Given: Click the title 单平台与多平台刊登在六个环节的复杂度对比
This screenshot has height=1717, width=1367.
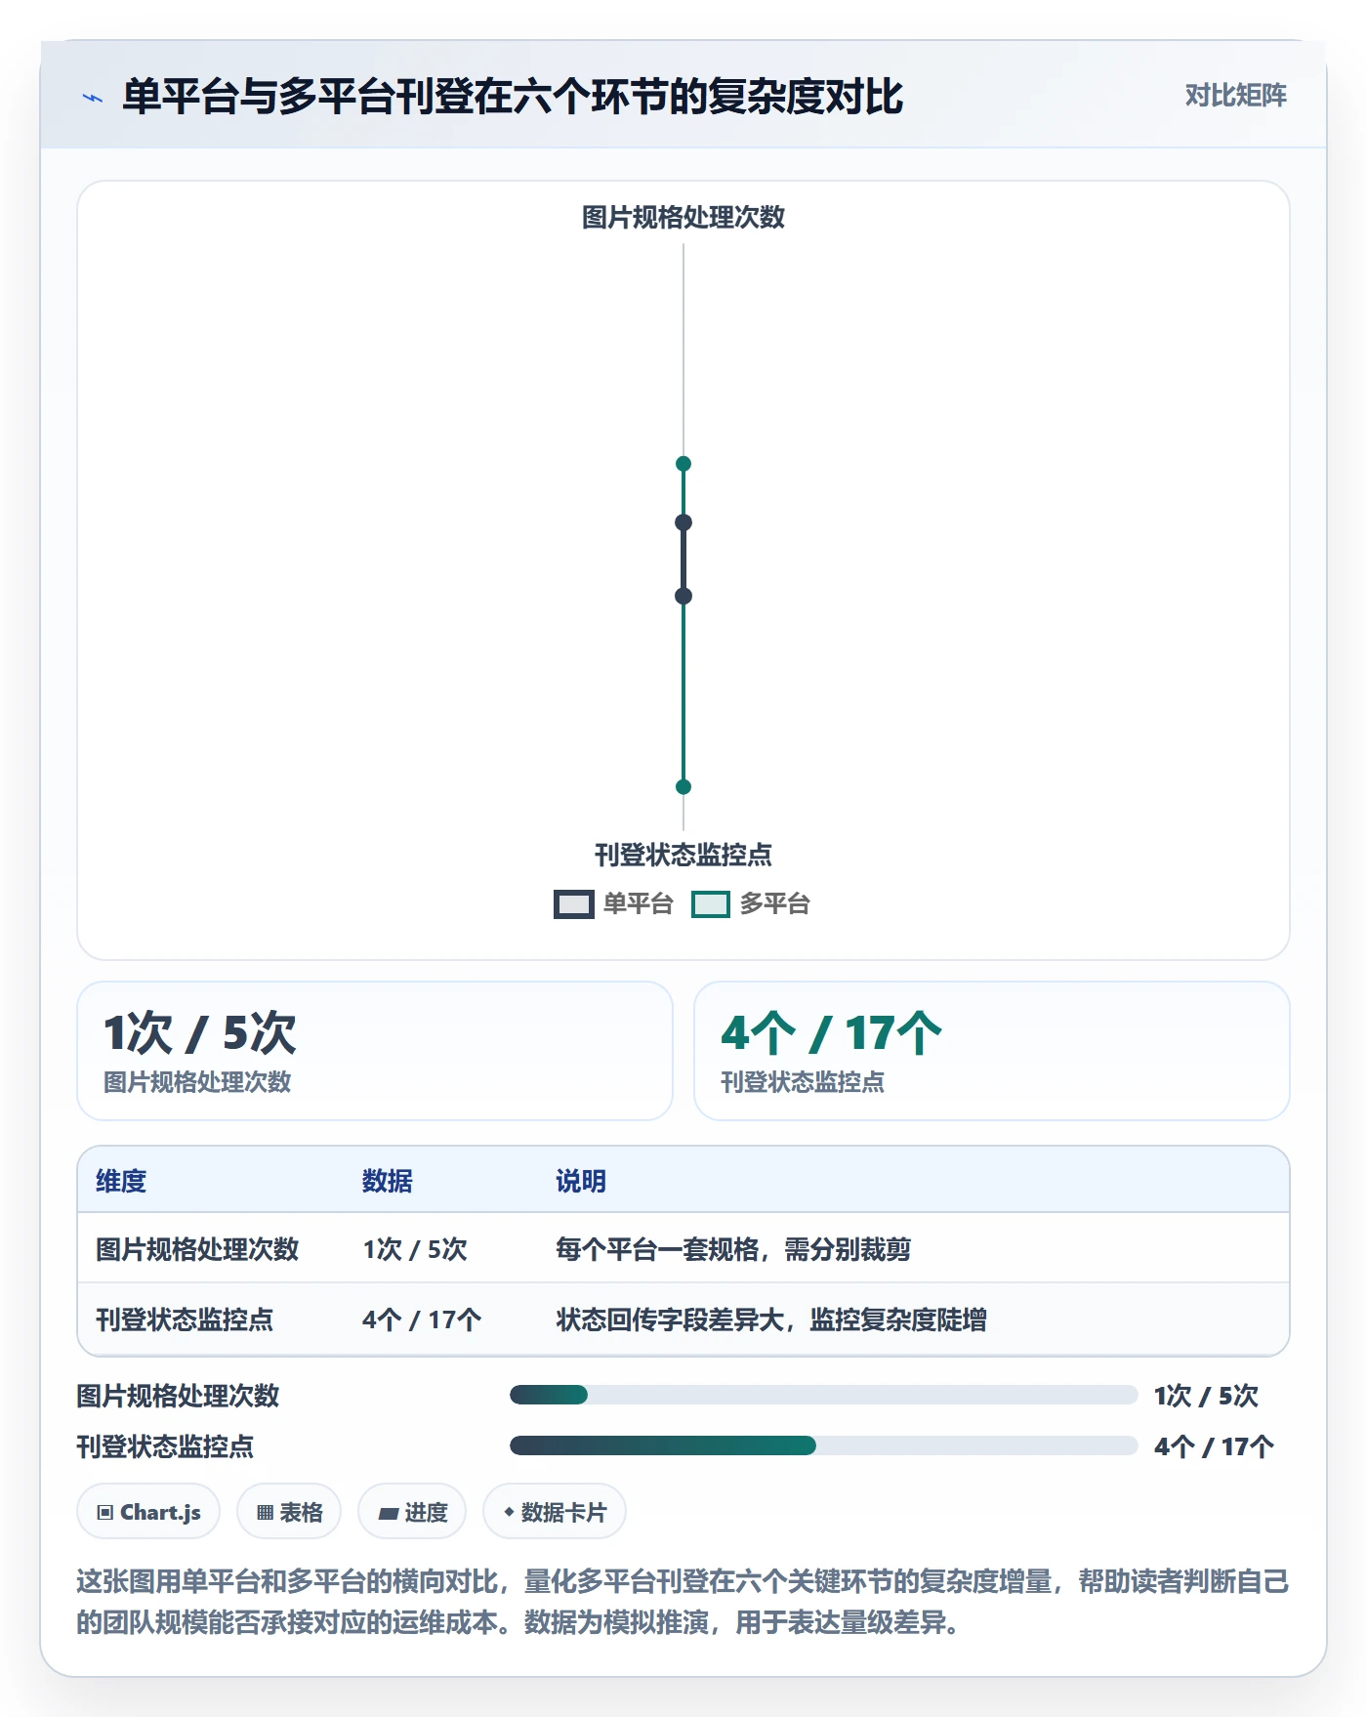Looking at the screenshot, I should 513,97.
